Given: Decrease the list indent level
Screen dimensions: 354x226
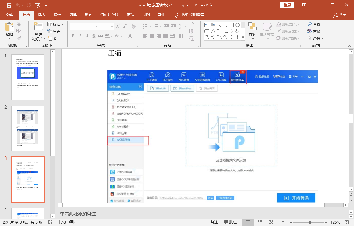Looking at the screenshot, I should [x=167, y=27].
